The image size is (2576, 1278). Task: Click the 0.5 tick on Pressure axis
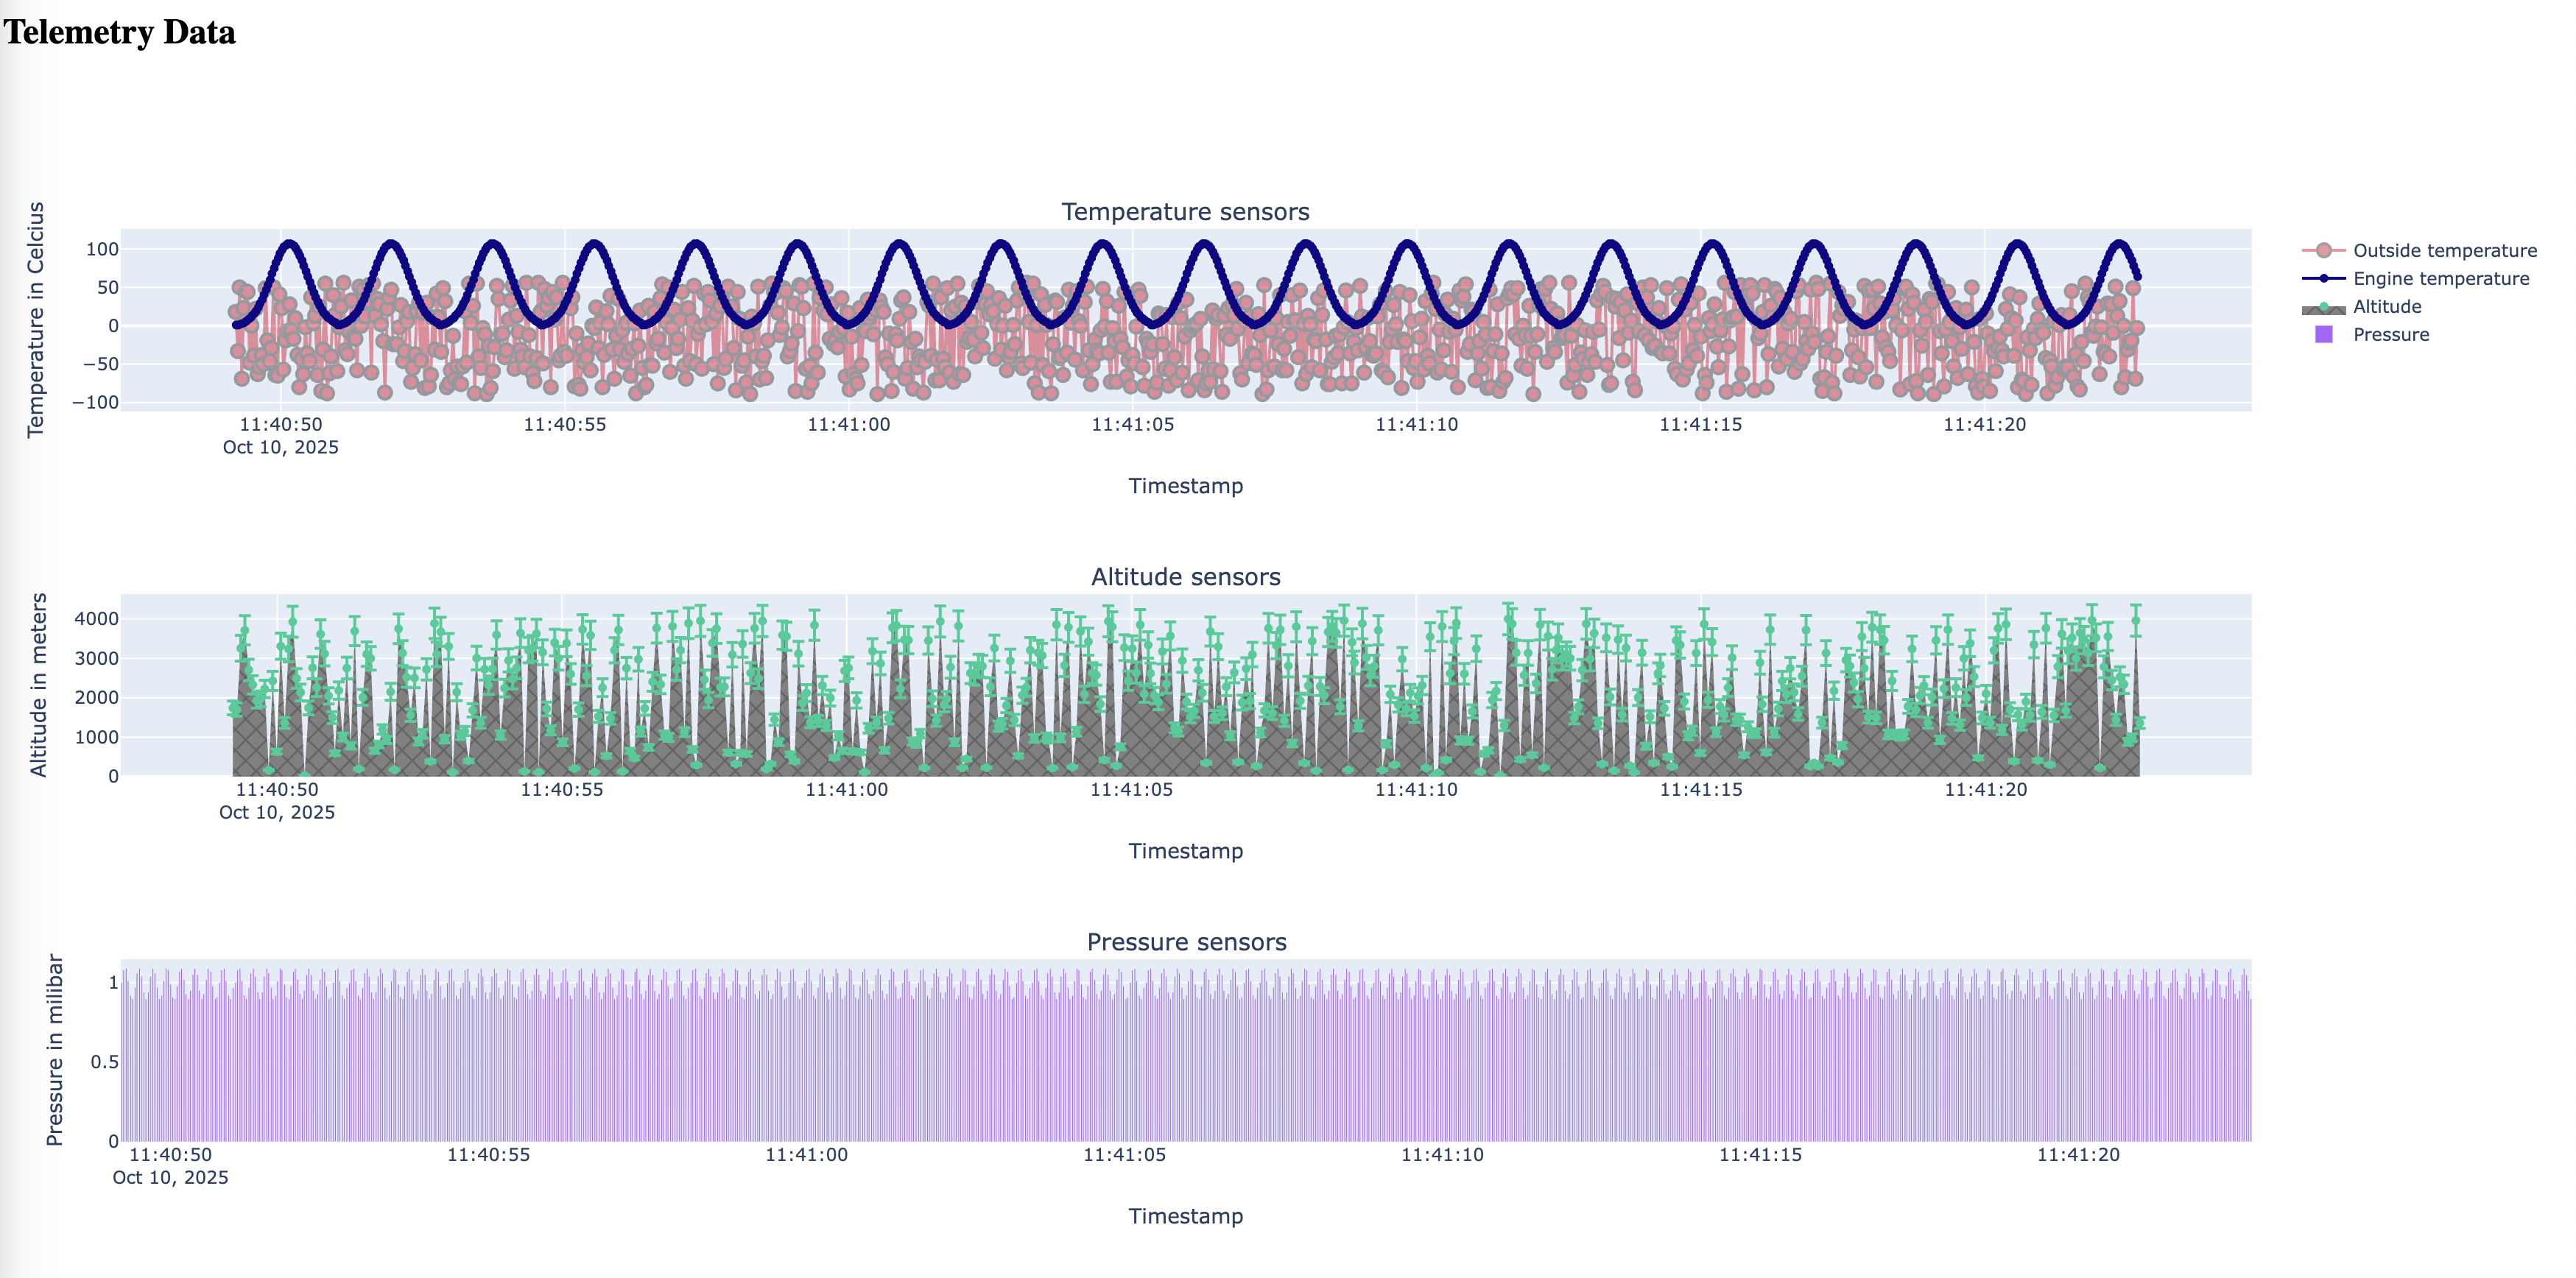coord(104,1062)
